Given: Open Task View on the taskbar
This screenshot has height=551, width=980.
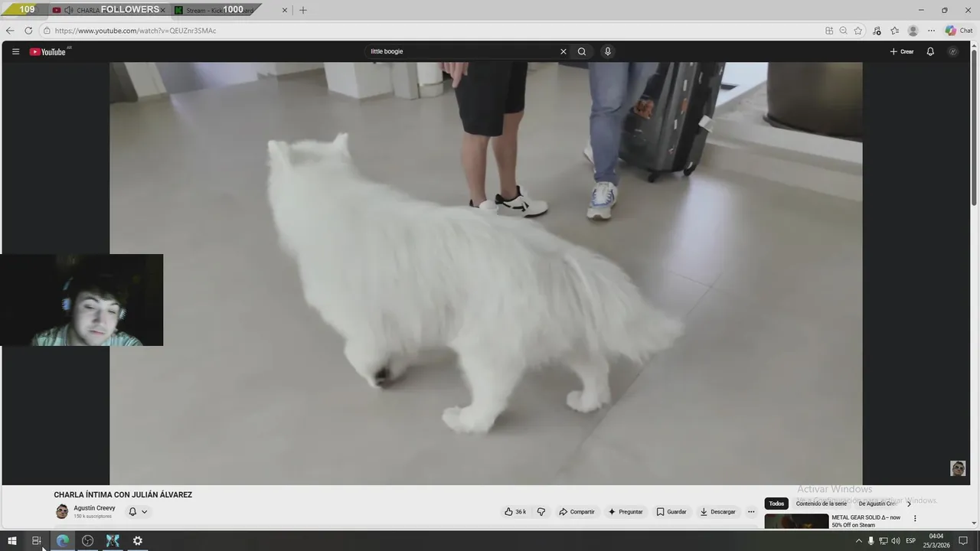Looking at the screenshot, I should 36,541.
